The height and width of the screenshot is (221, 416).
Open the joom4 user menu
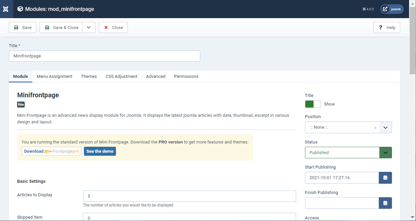[392, 9]
